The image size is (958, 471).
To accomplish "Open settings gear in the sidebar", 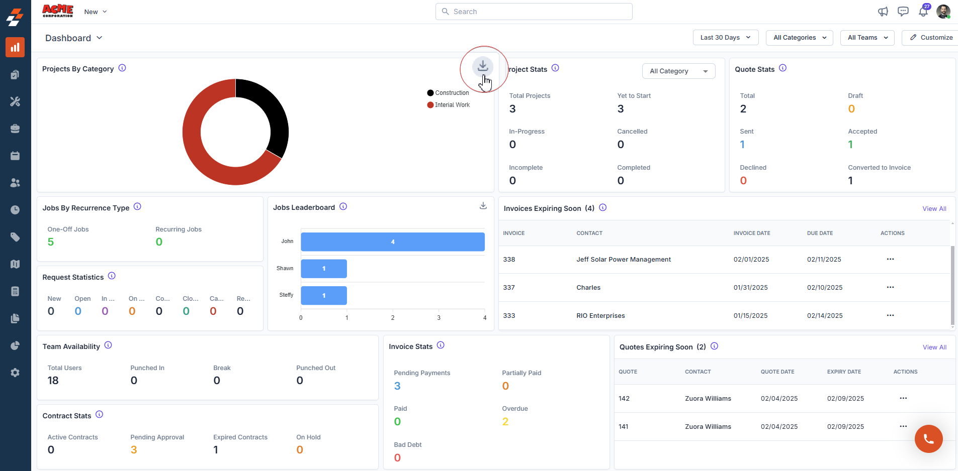I will pos(15,373).
